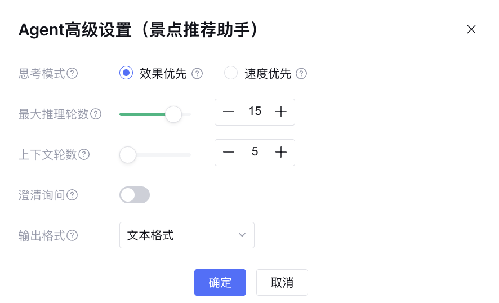Click help icon next to 思考模式
This screenshot has height=303, width=499.
pyautogui.click(x=72, y=74)
